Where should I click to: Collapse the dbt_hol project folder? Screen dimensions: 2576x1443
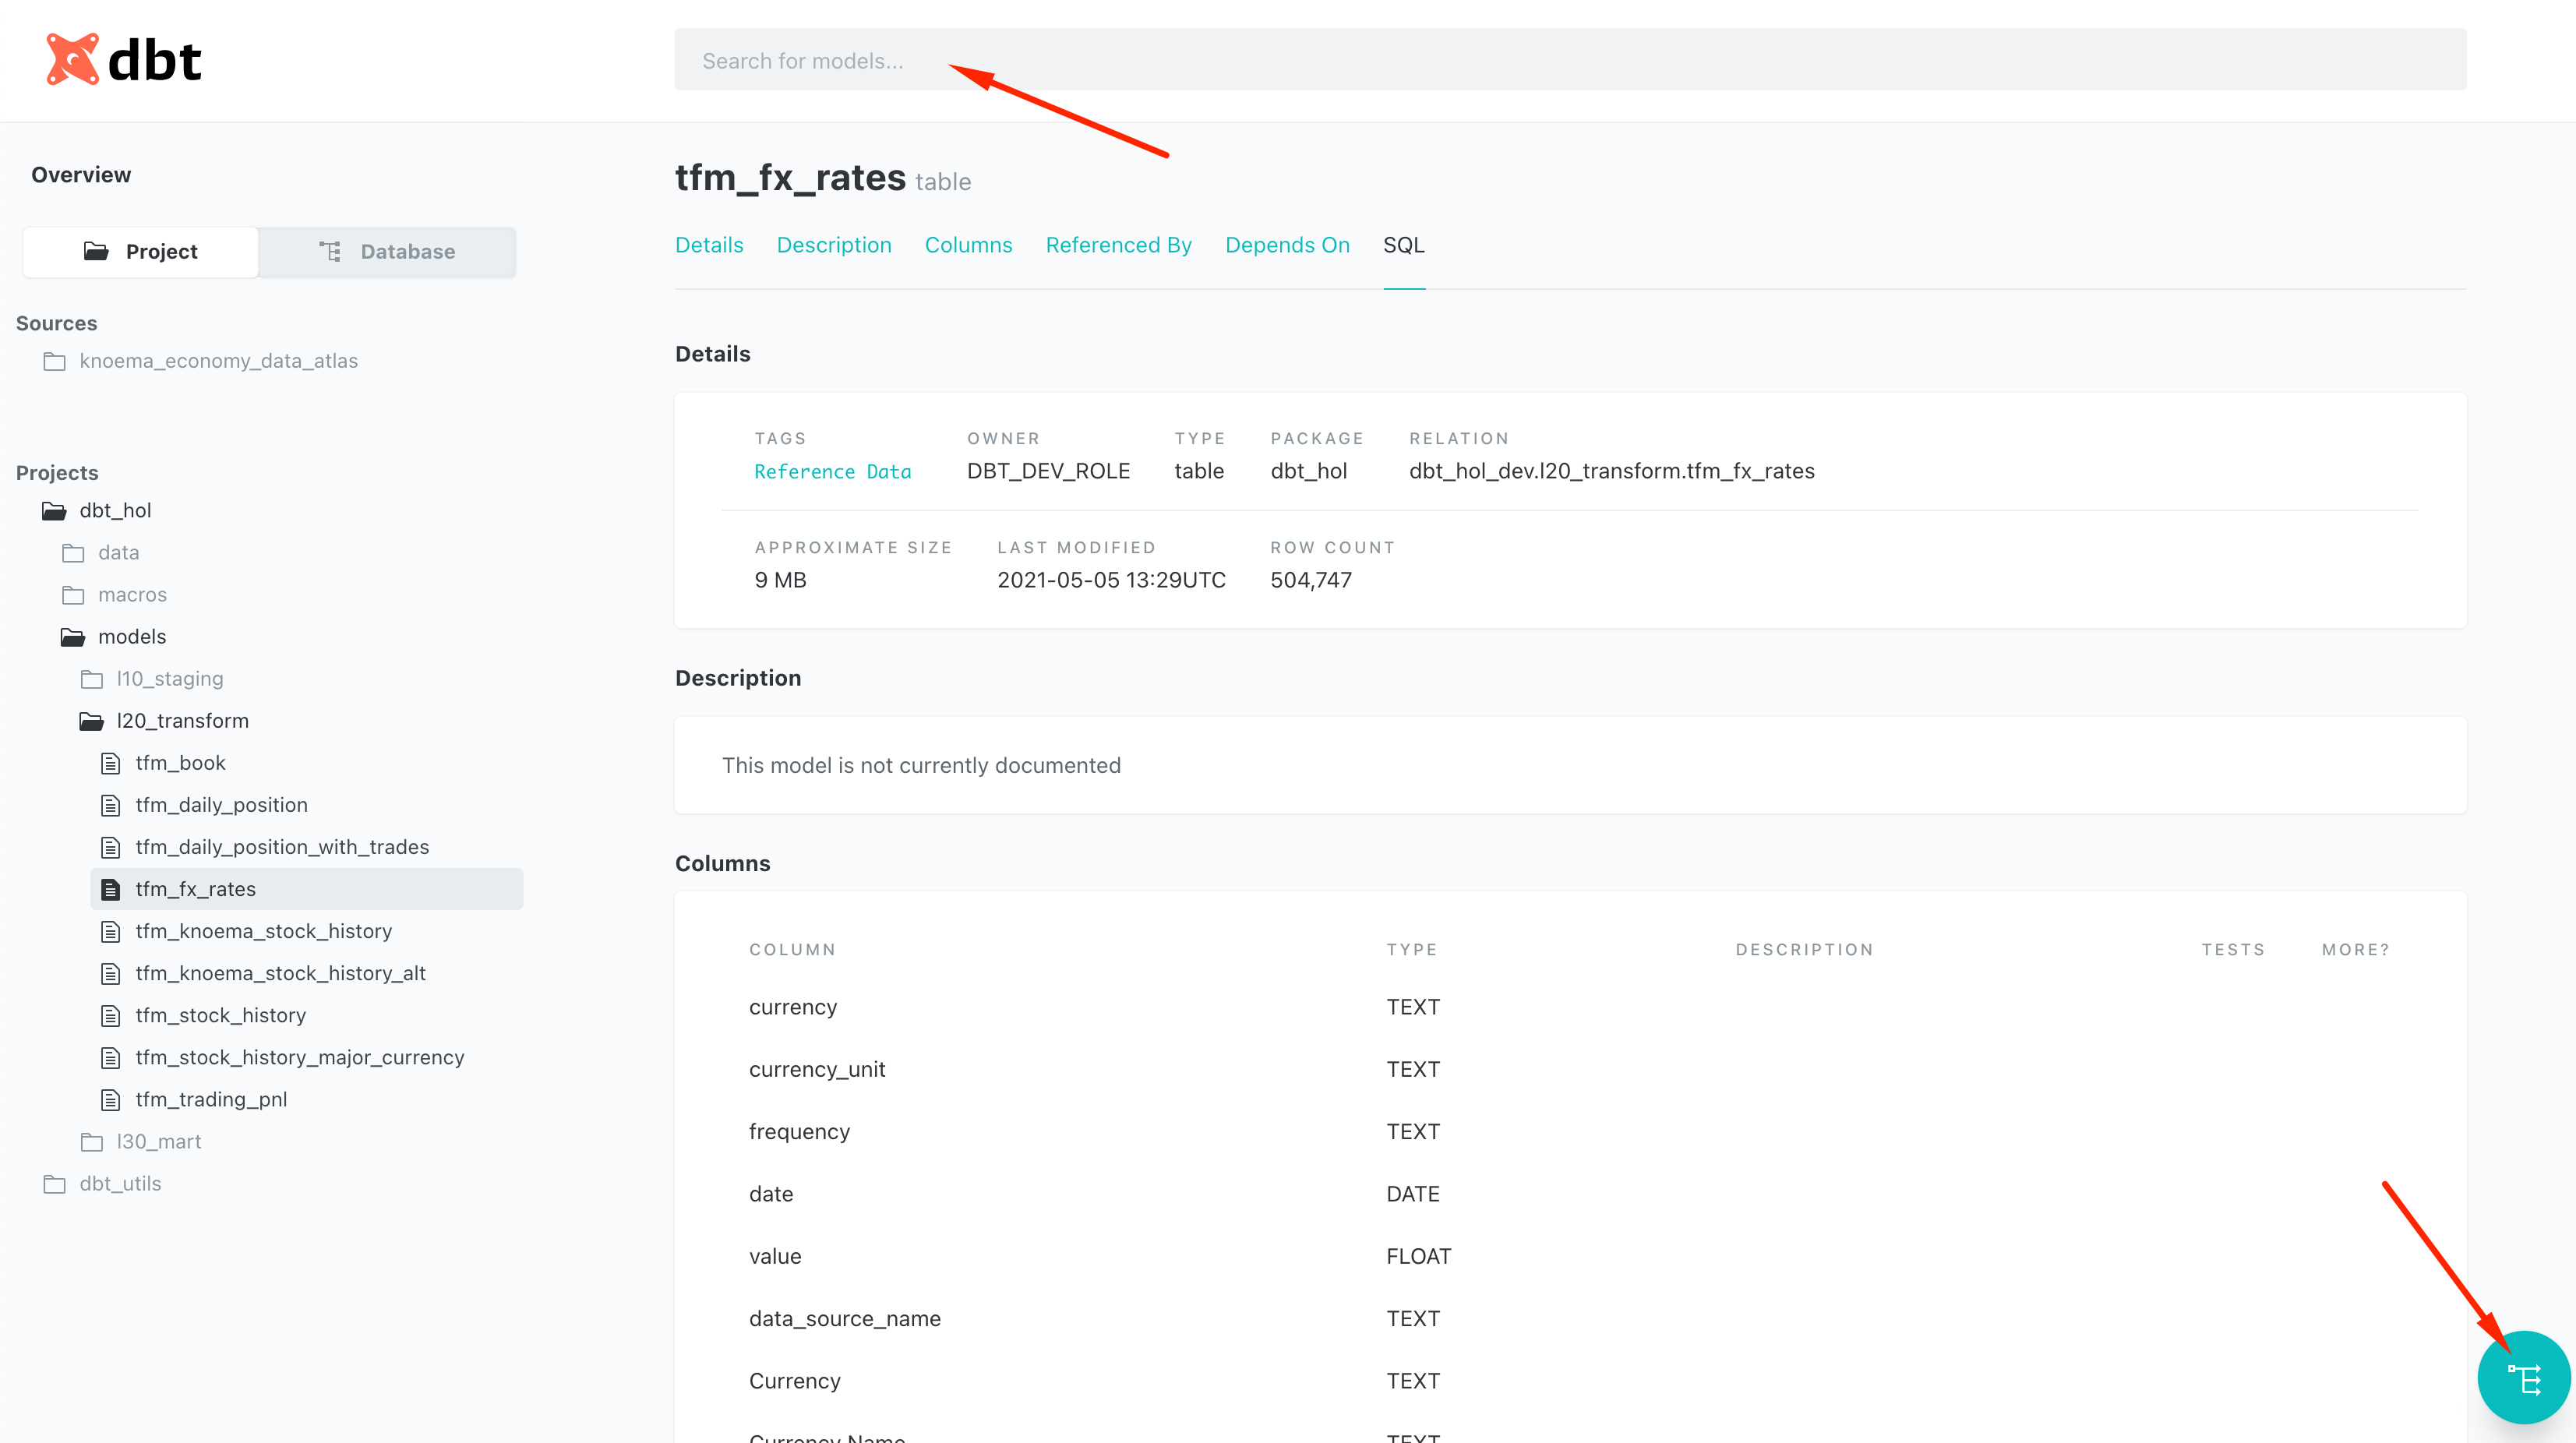[115, 511]
